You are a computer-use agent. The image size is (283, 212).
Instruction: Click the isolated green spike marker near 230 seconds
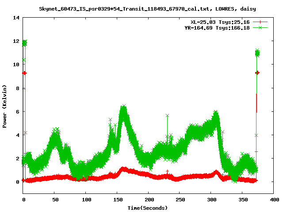coord(167,116)
